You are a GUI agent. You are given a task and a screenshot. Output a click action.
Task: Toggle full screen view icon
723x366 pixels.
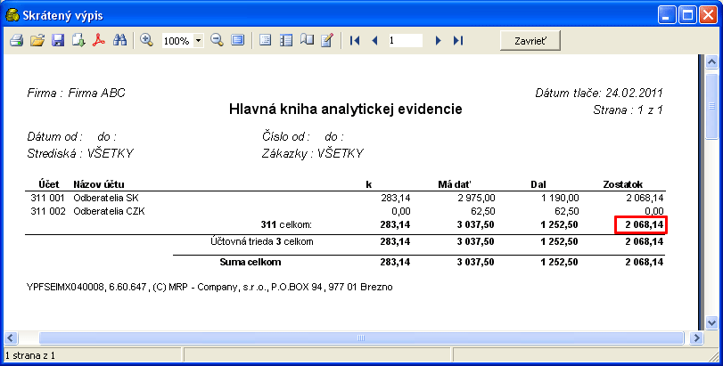coord(237,40)
